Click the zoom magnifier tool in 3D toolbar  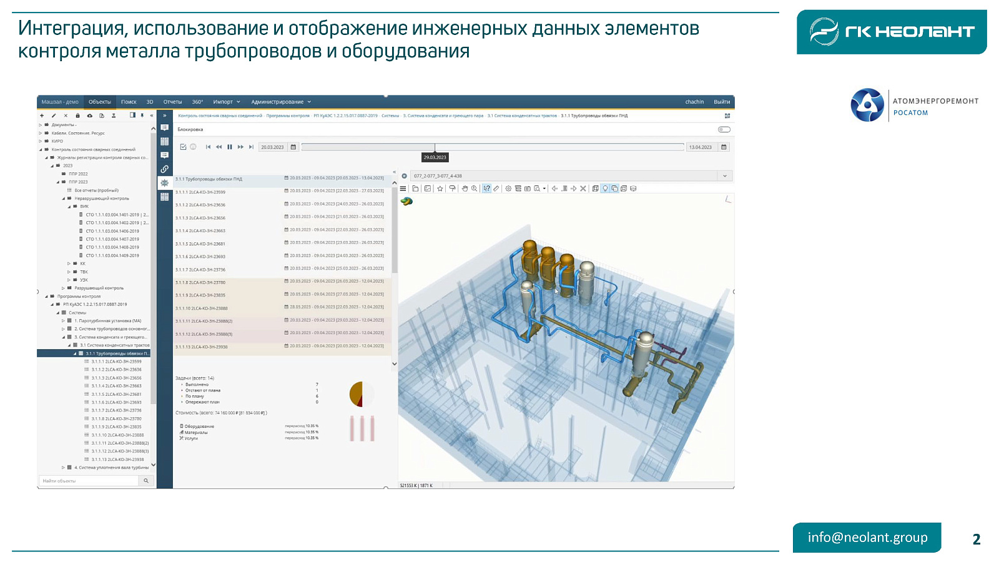[475, 189]
